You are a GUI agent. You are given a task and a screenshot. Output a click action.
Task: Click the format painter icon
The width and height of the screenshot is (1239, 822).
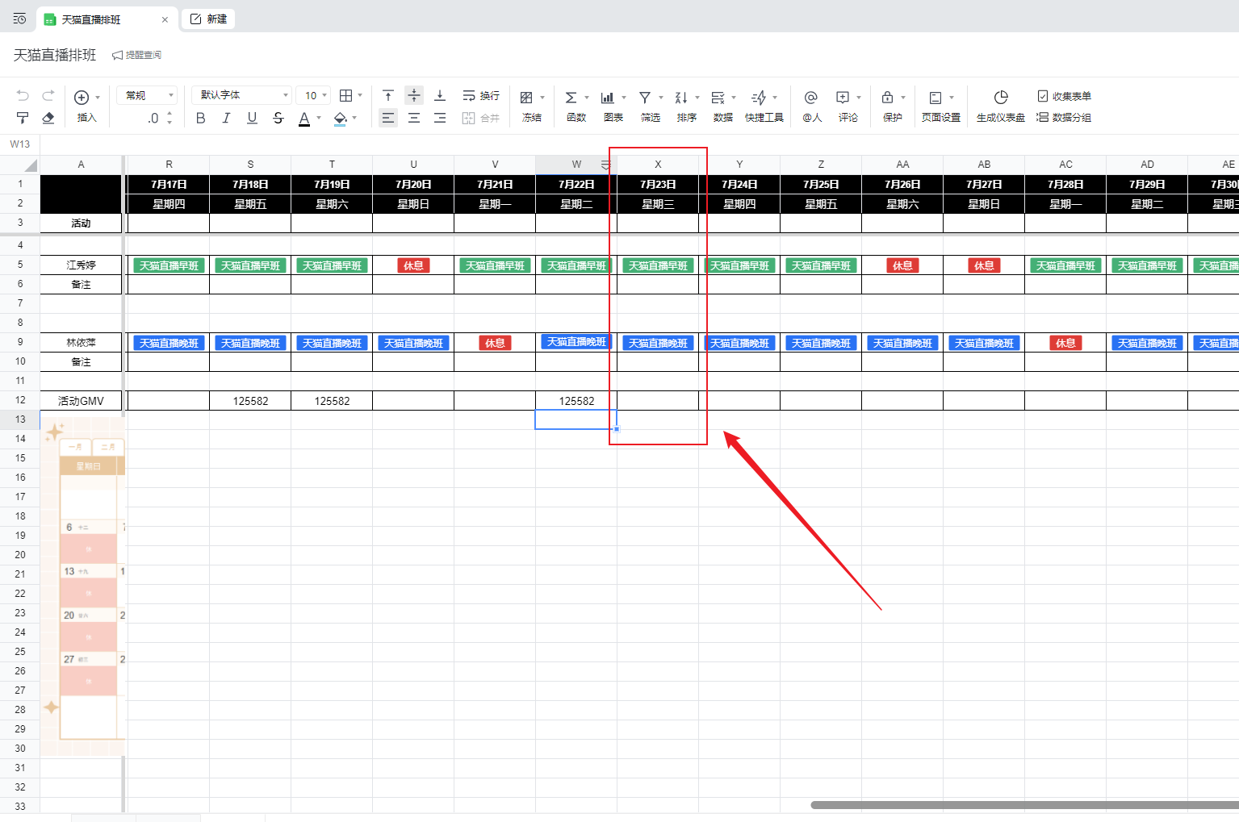(x=23, y=118)
